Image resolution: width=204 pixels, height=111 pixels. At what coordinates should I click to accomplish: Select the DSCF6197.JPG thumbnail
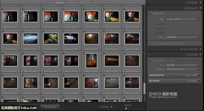(x=31, y=83)
